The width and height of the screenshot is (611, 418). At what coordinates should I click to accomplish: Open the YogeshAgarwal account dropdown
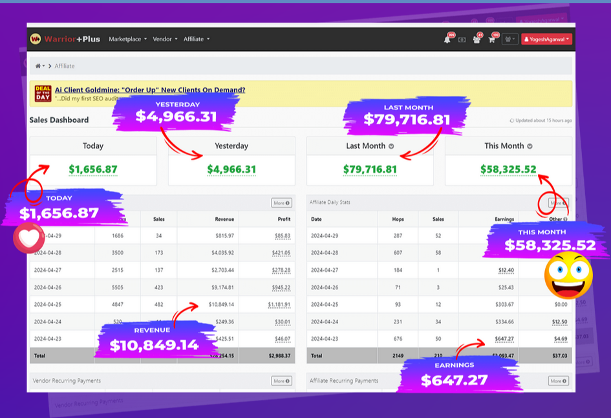546,39
